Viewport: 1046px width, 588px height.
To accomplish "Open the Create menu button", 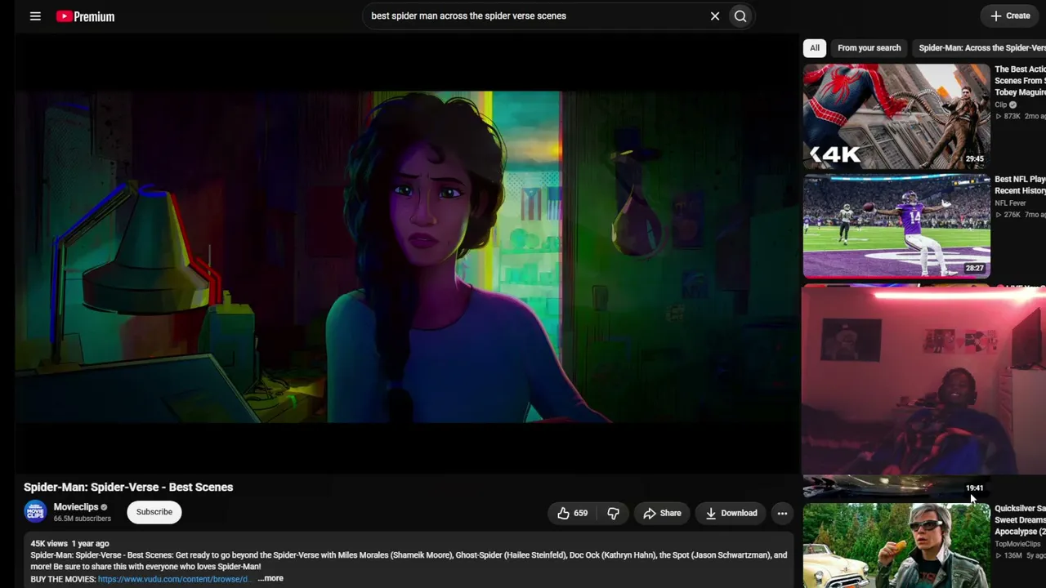I will click(1010, 16).
